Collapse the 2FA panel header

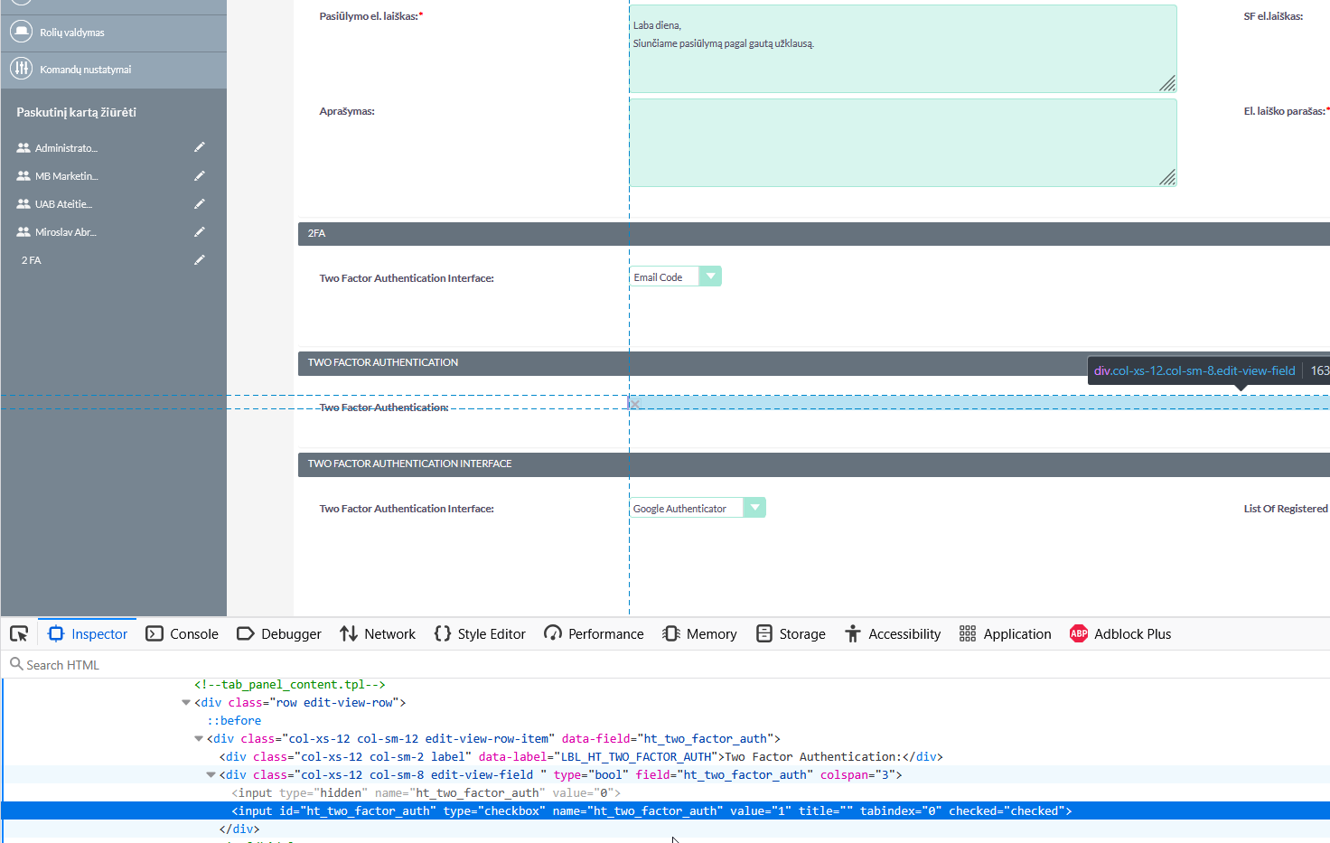coord(814,234)
